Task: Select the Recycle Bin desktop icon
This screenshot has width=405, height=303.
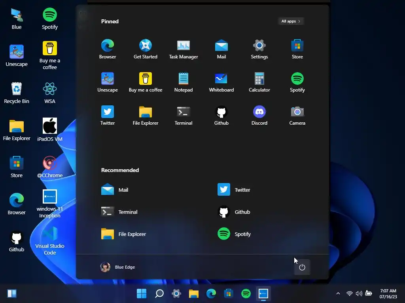Action: [17, 93]
